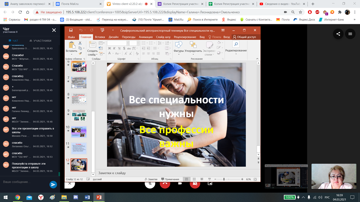This screenshot has height=202, width=360.
Task: Toggle strikethrough (abc)
Action: (x=129, y=48)
